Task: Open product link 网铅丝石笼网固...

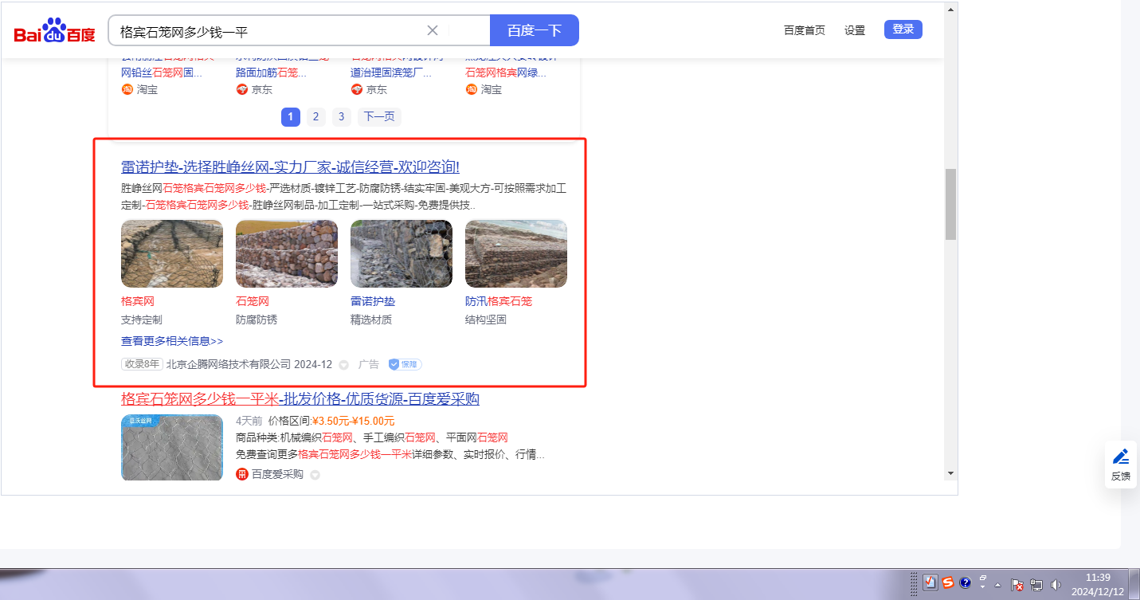Action: point(162,73)
